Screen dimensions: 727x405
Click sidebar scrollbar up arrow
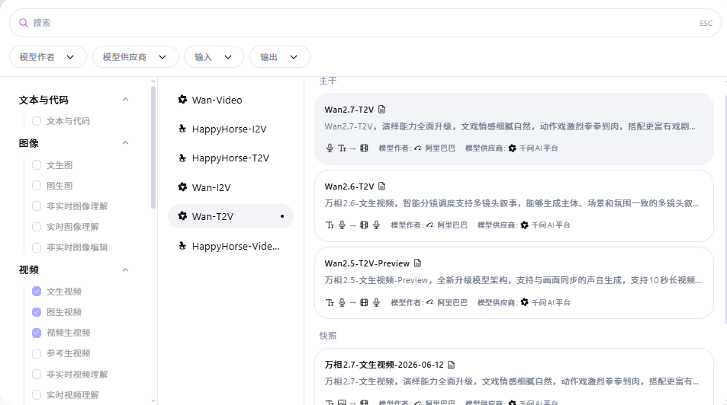point(153,81)
